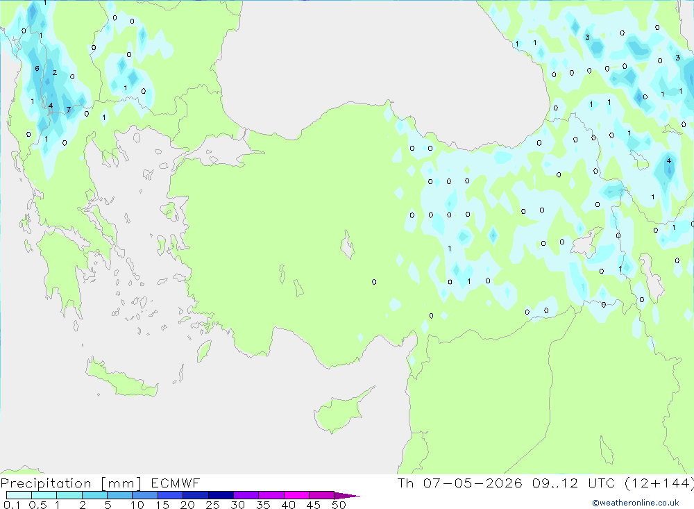The width and height of the screenshot is (694, 509).
Task: Click the 15–20 mm legend swatch
Action: click(x=171, y=495)
